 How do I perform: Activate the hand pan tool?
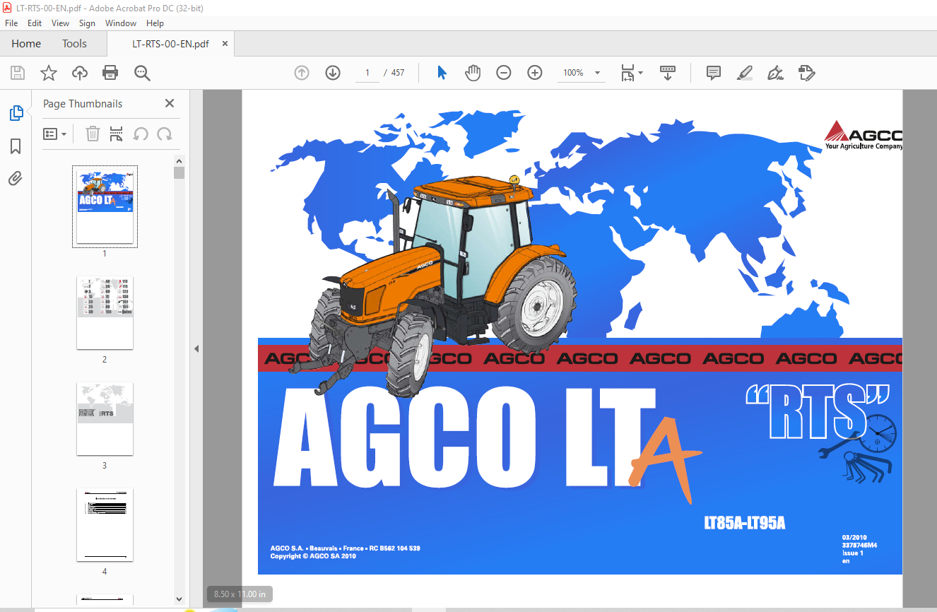[x=473, y=73]
